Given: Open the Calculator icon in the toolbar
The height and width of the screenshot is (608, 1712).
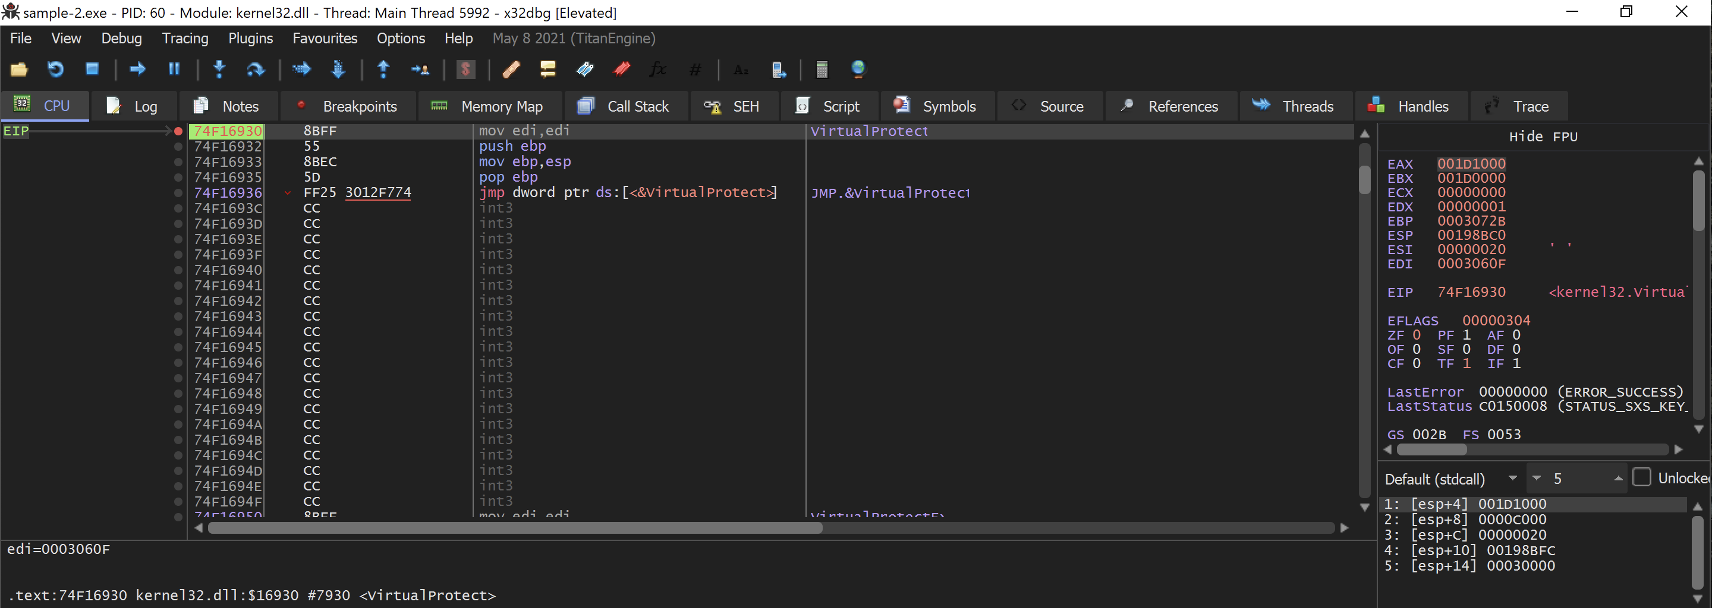Looking at the screenshot, I should click(x=822, y=69).
